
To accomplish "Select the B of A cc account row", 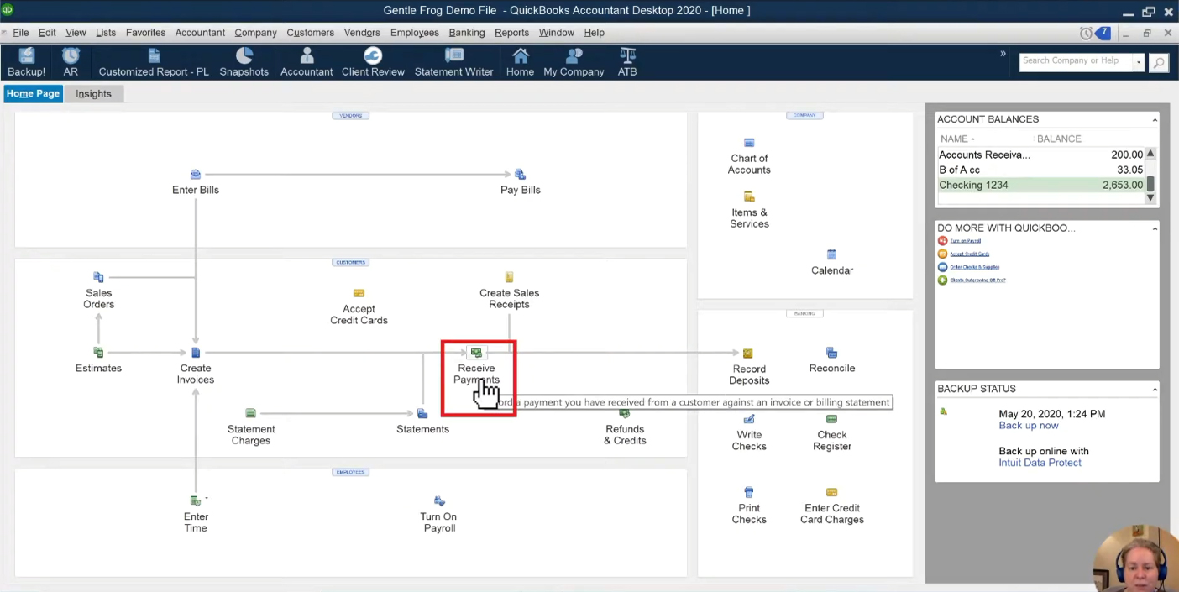I will (x=1041, y=170).
